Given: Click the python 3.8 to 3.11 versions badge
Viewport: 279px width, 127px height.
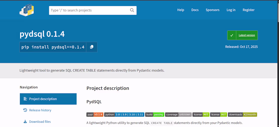Looking at the screenshot, I should (x=124, y=114).
